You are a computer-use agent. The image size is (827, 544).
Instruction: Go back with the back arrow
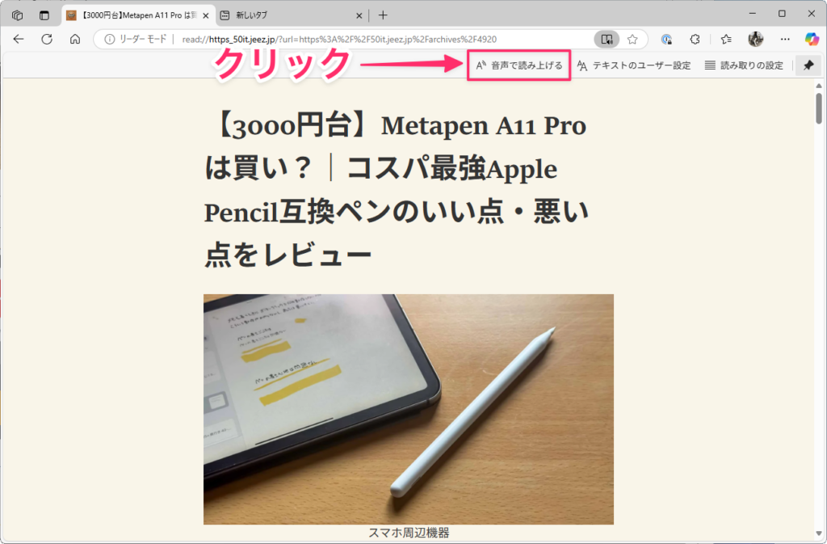[19, 39]
